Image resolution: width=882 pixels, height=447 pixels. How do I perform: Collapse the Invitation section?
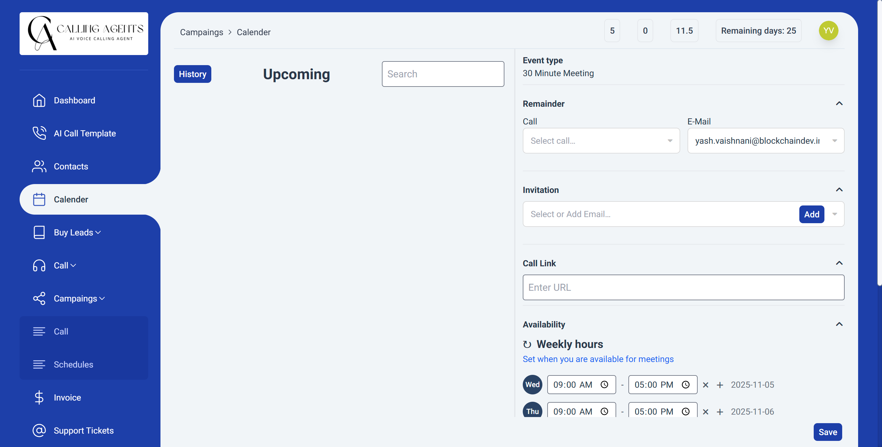click(x=839, y=190)
